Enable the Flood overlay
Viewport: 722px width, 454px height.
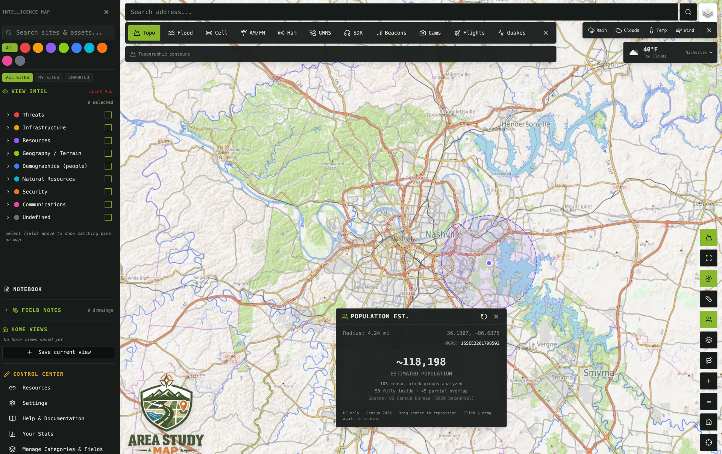point(180,33)
